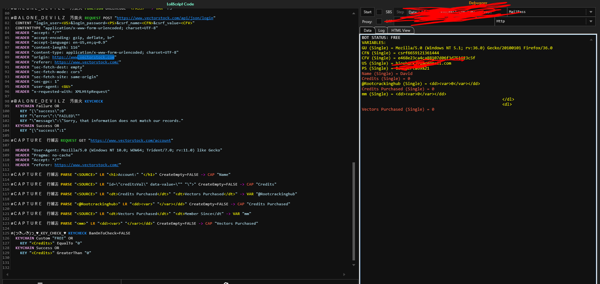Image resolution: width=600 pixels, height=284 pixels.
Task: Click the HEADER accept-encoding gzip line
Action: (65, 37)
